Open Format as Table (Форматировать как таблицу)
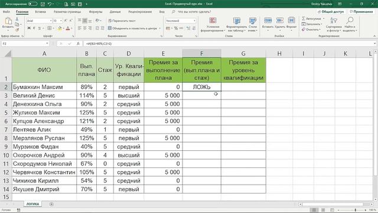The width and height of the screenshot is (378, 213). pos(236,25)
